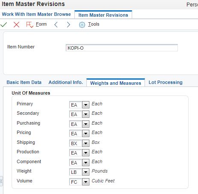This screenshot has width=198, height=194.
Task: Click the Tools gear icon
Action: (82, 25)
